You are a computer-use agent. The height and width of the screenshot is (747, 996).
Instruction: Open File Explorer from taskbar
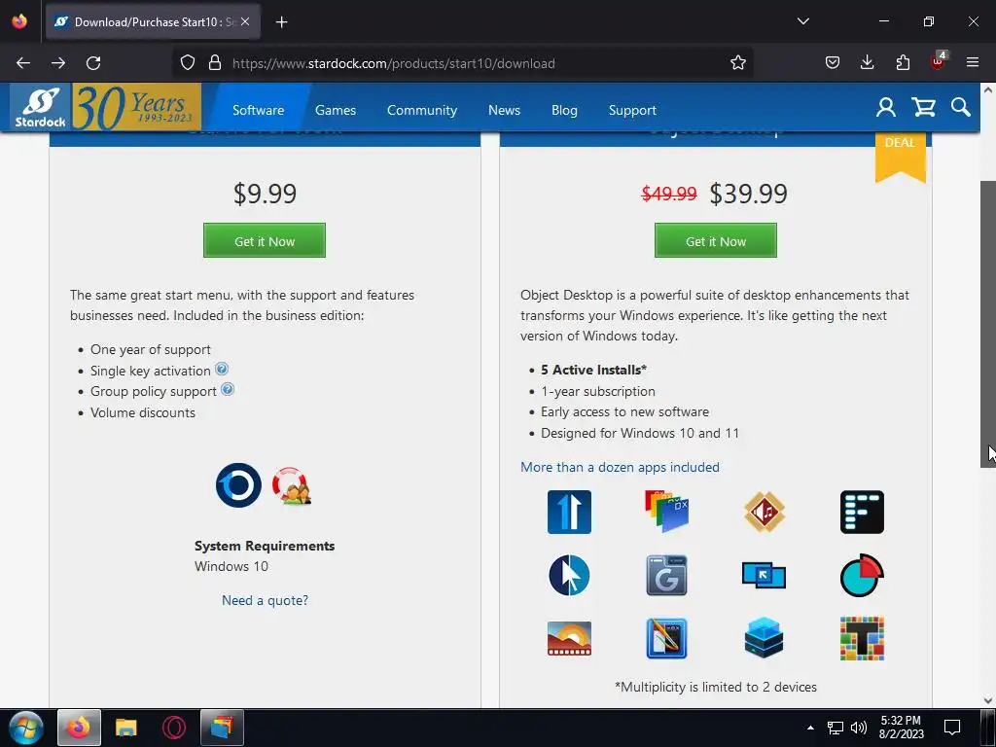click(126, 728)
